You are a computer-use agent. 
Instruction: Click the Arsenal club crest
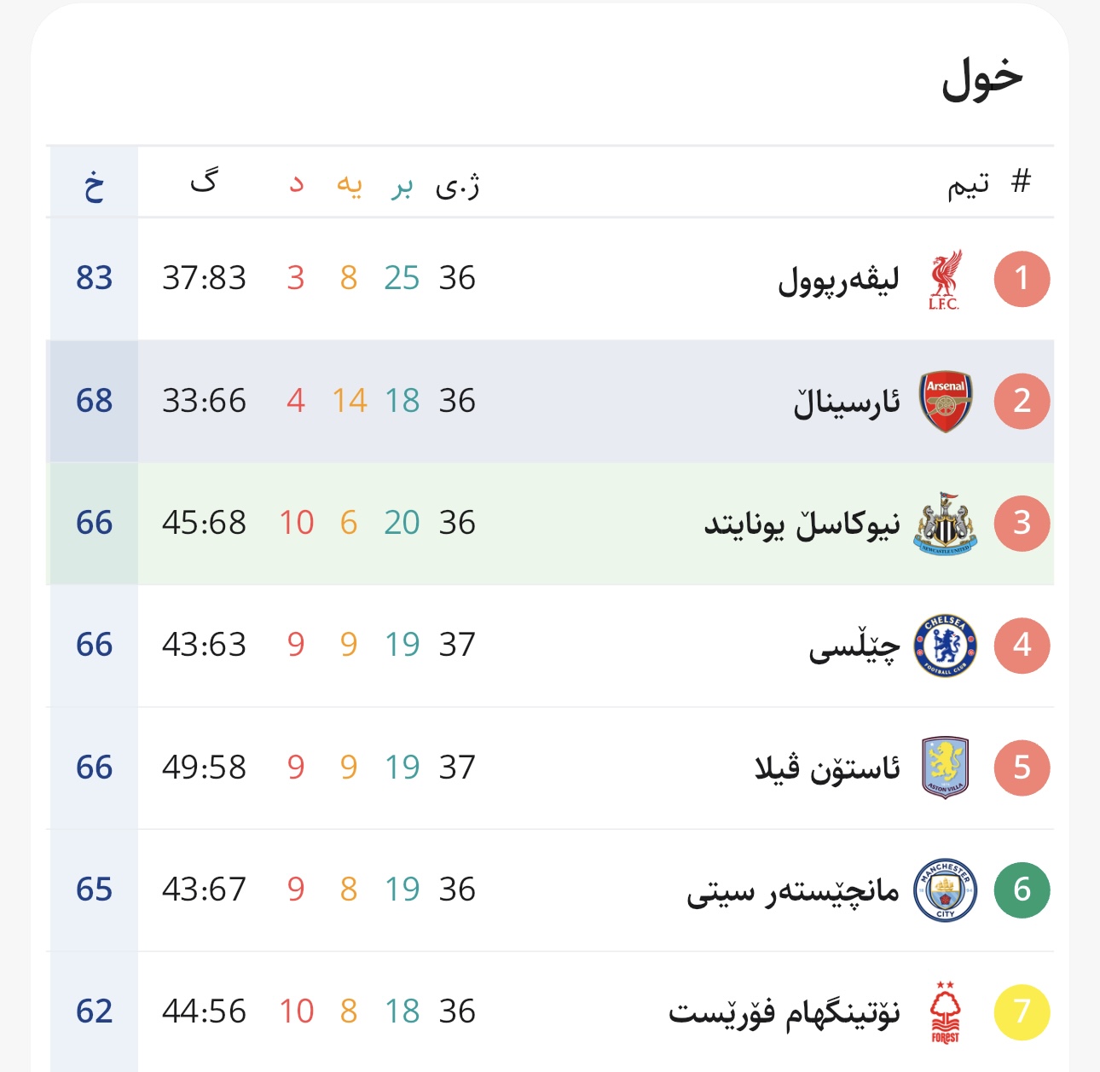point(946,401)
